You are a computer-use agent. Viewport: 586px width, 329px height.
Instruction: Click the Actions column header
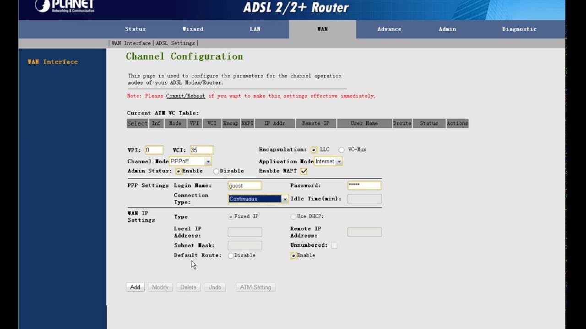coord(457,123)
